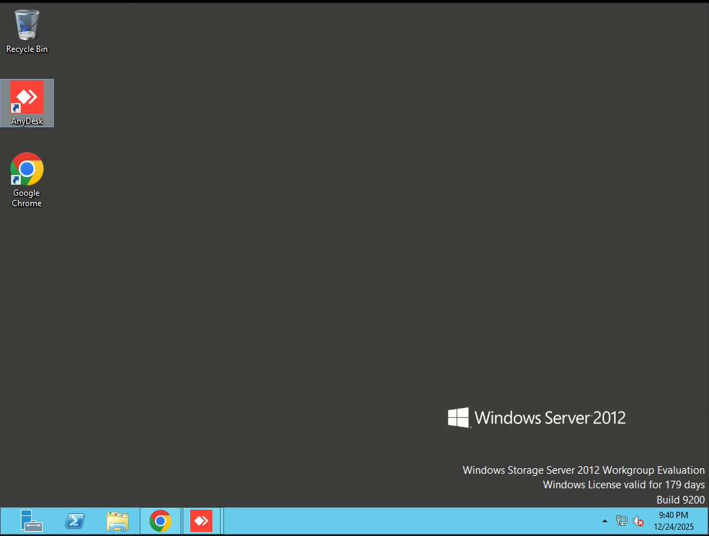Image resolution: width=709 pixels, height=536 pixels.
Task: Click the Show Desktop strip at the taskbar's end
Action: tap(706, 521)
